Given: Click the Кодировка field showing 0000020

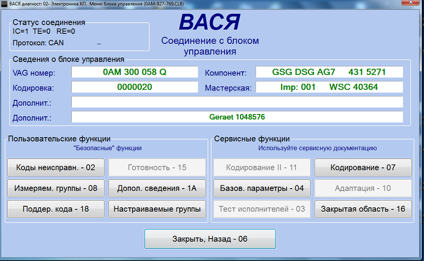Looking at the screenshot, I should click(x=135, y=87).
